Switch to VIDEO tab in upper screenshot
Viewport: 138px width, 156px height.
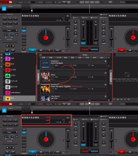[x=85, y=18]
